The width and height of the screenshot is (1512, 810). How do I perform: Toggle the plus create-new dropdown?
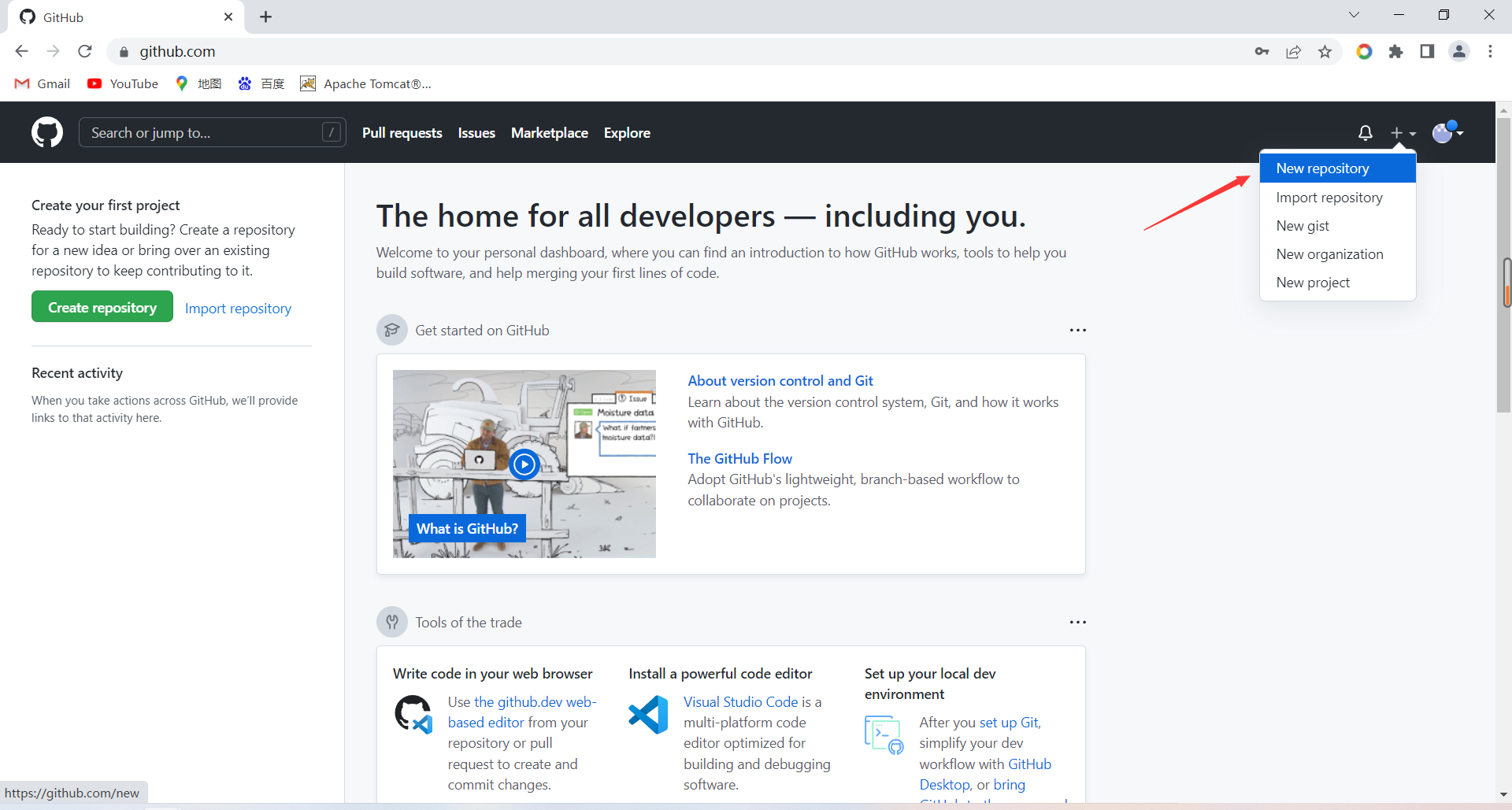click(1403, 133)
